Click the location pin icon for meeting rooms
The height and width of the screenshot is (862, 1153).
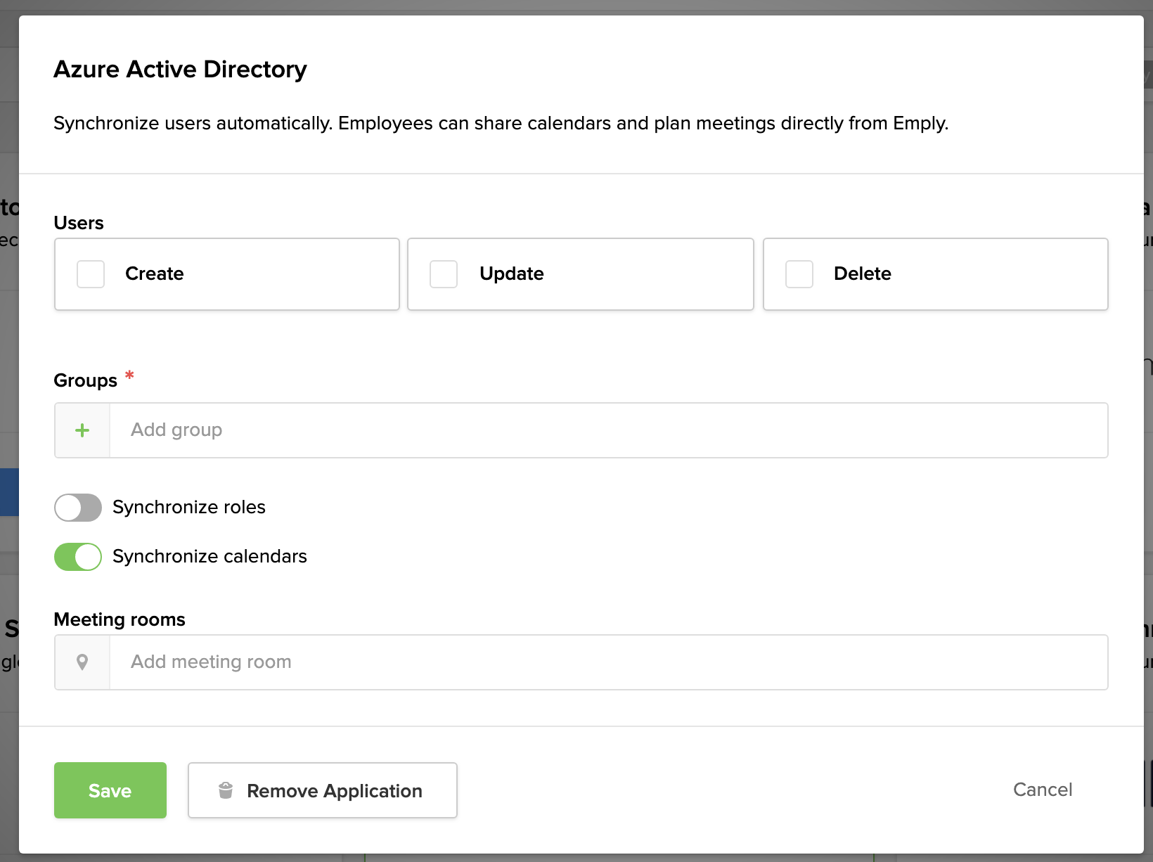coord(82,662)
